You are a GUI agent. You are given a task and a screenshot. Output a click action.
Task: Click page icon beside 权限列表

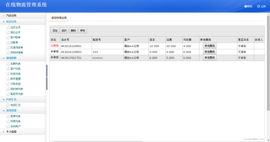click(x=8, y=121)
